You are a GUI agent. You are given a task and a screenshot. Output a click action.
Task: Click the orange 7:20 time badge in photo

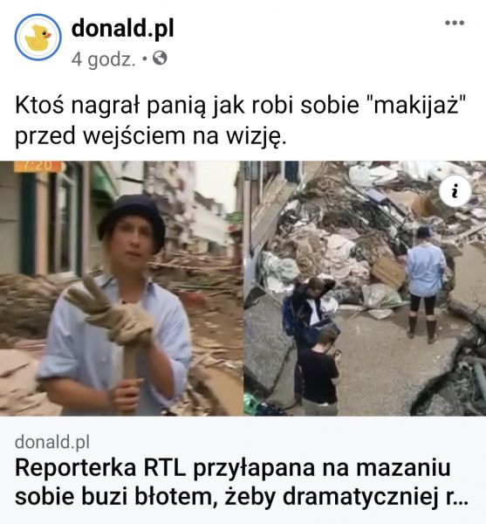pos(38,166)
